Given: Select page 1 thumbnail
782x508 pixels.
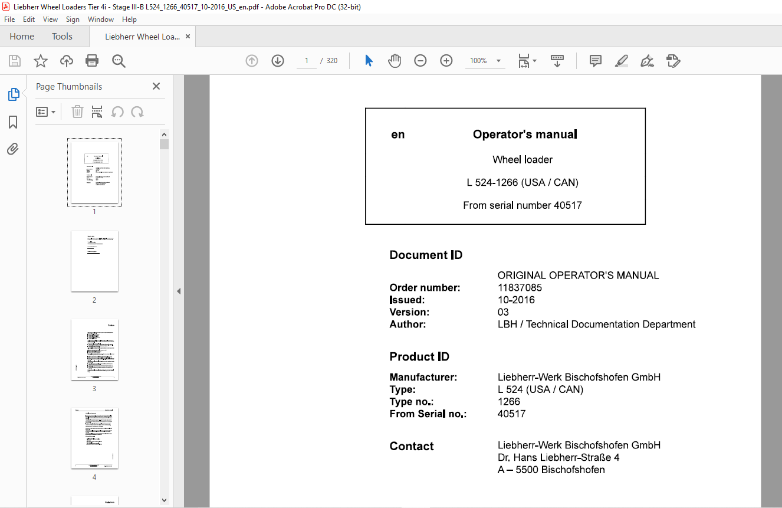Looking at the screenshot, I should (x=94, y=172).
